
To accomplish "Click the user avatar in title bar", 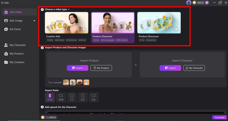I will click(189, 3).
